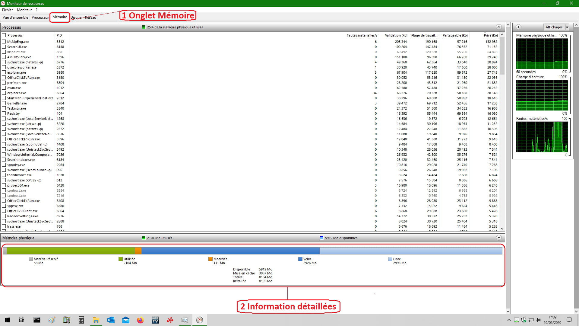
Task: Open the adsl TV app from the taskbar
Action: pos(155,320)
